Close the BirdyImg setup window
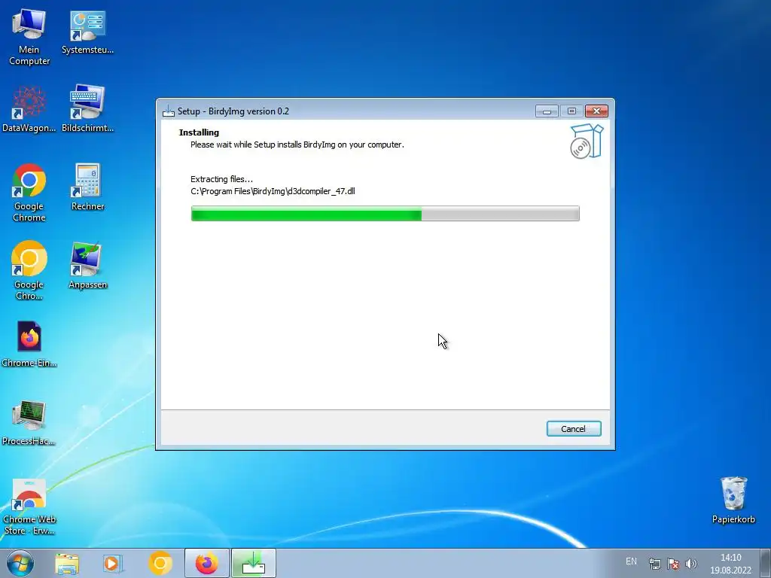 (596, 111)
